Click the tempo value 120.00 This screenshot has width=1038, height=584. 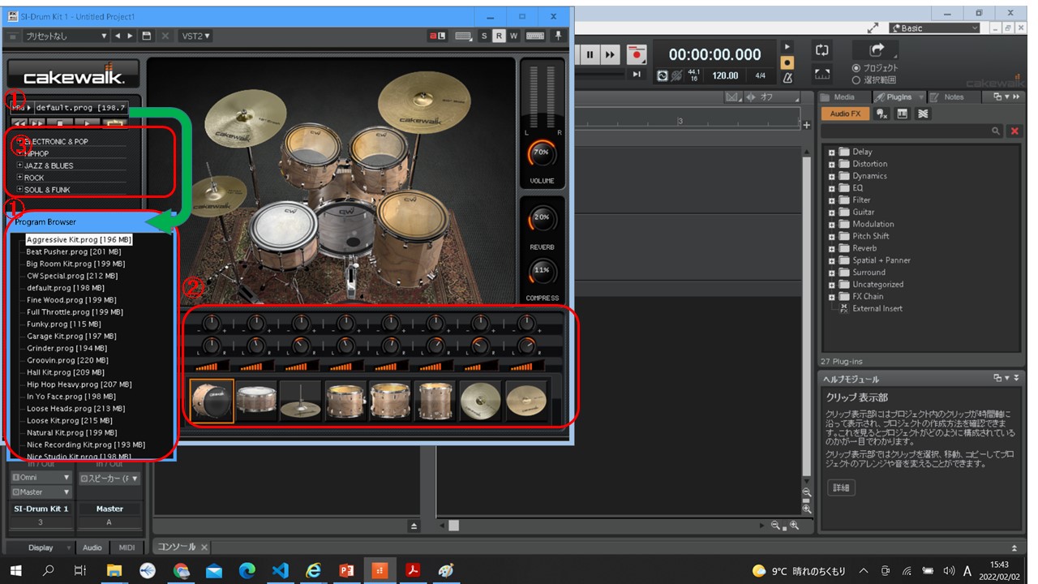(x=725, y=75)
